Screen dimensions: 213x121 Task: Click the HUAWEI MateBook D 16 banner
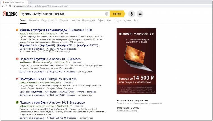pyautogui.click(x=137, y=61)
